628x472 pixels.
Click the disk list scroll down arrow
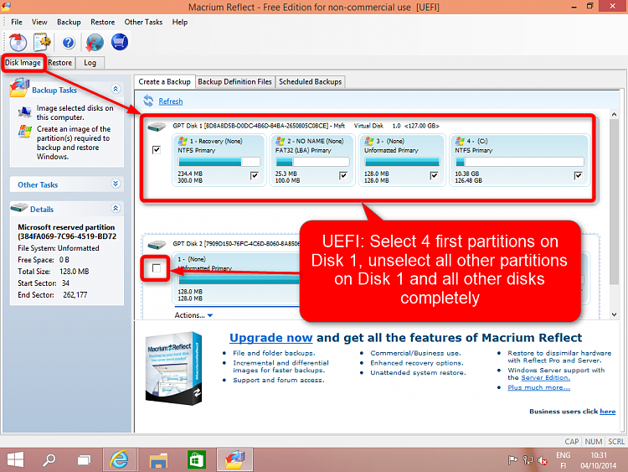615,314
